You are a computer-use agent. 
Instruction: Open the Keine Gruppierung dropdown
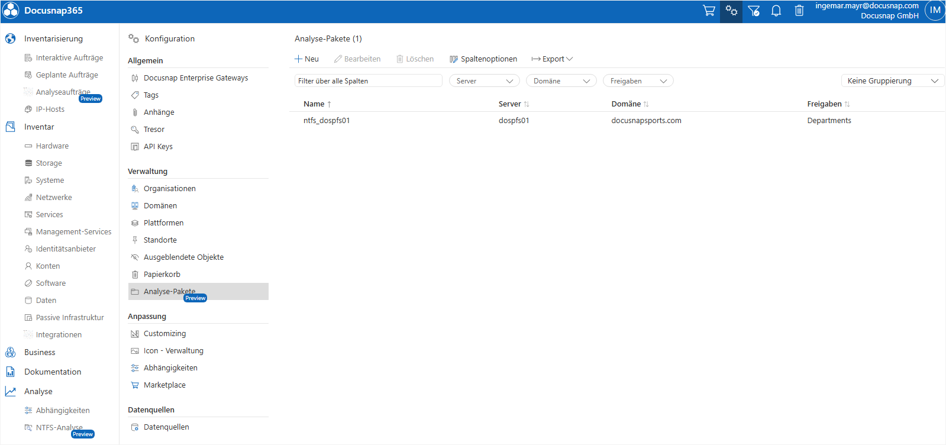(x=893, y=81)
